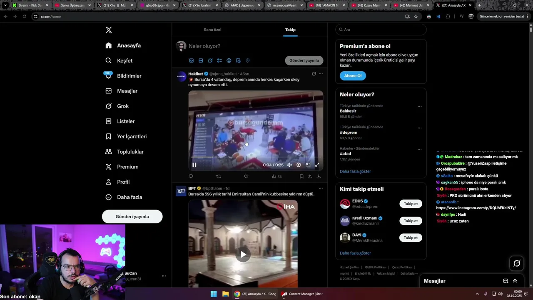533x300 pixels.
Task: Open more options on Hakikat post
Action: click(321, 74)
